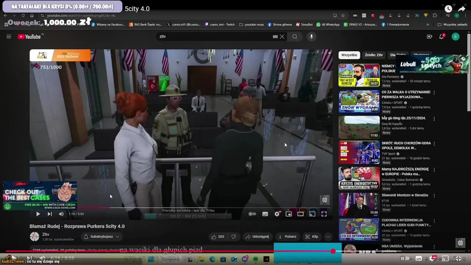Skip to next video in inner player
Viewport: 471px width, 265px height.
coord(50,214)
